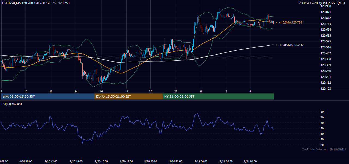Click the 8/20 14:00 date label
The width and height of the screenshot is (349, 164).
tap(76, 161)
